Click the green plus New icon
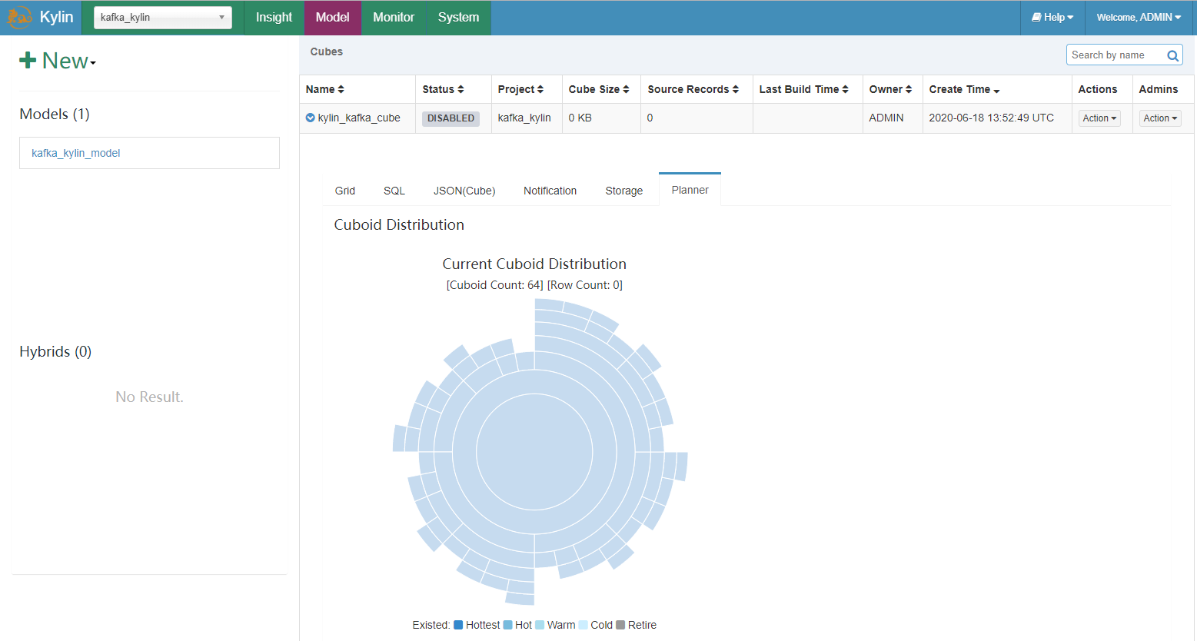The width and height of the screenshot is (1197, 641). coord(28,61)
